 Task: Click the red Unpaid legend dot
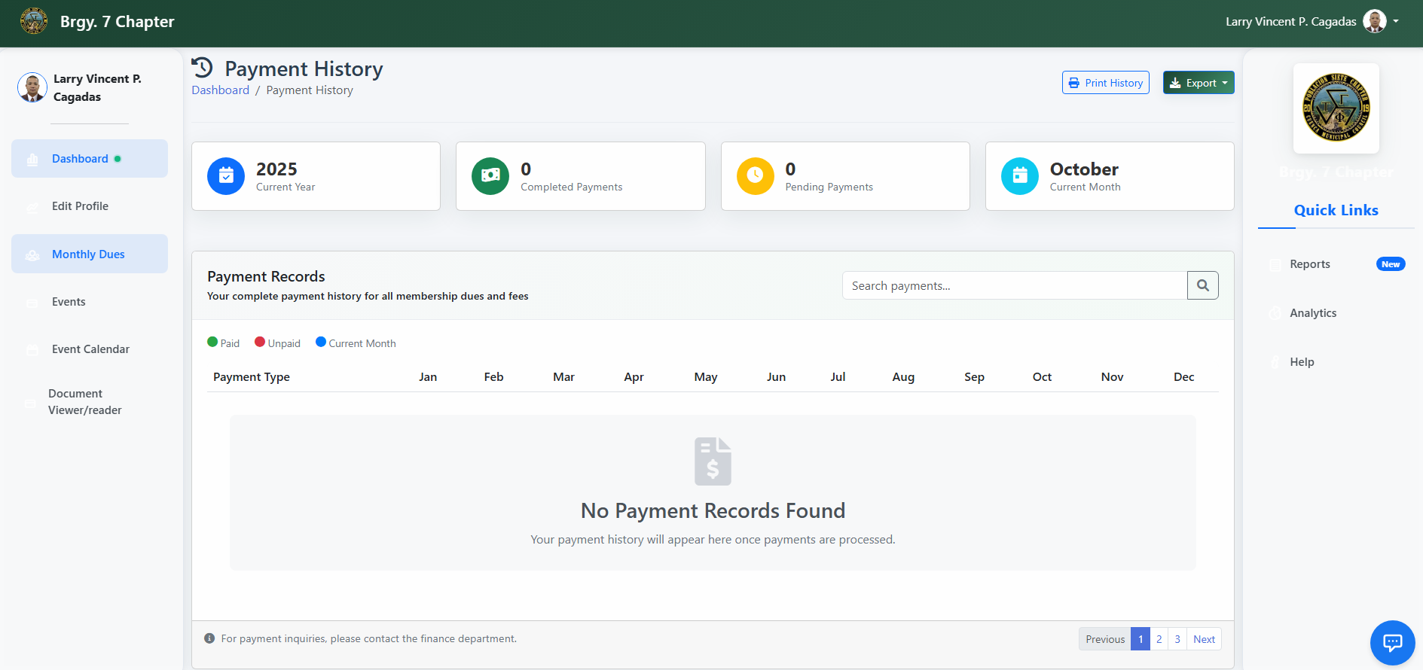(x=260, y=342)
